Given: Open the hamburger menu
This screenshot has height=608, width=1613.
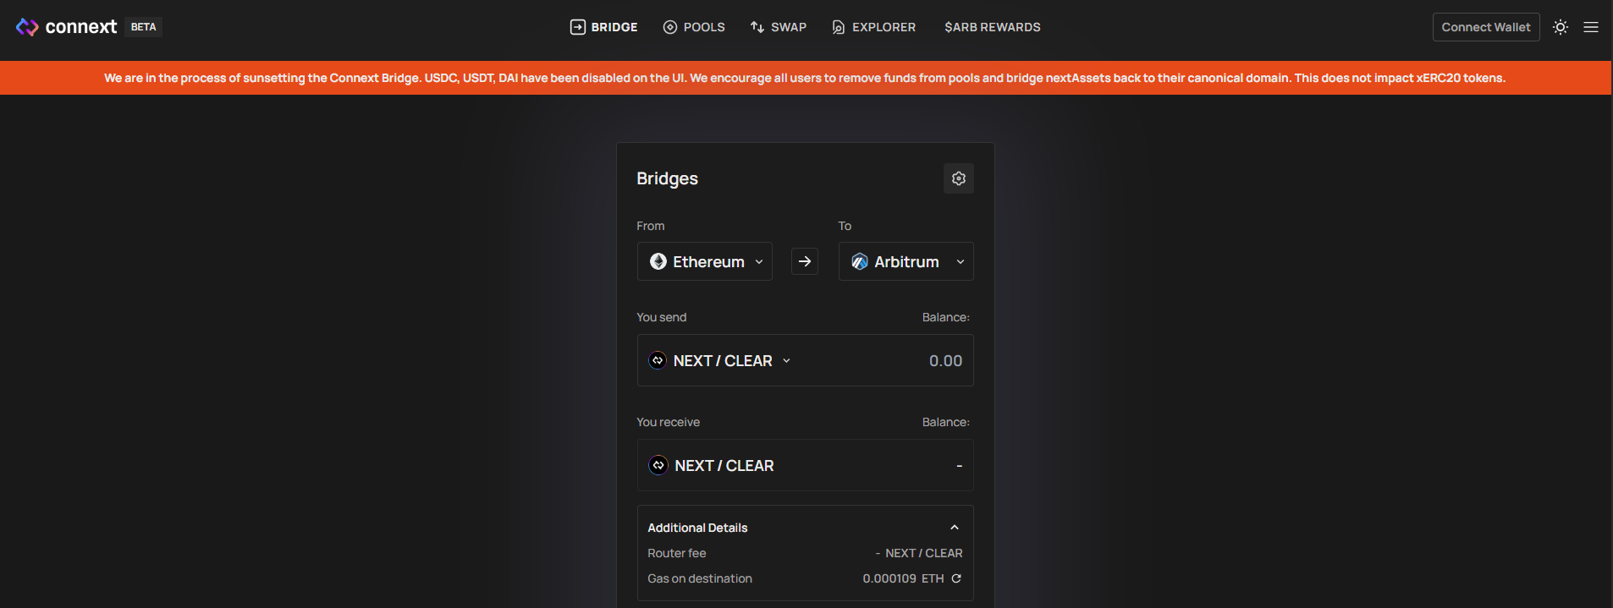Looking at the screenshot, I should 1591,27.
